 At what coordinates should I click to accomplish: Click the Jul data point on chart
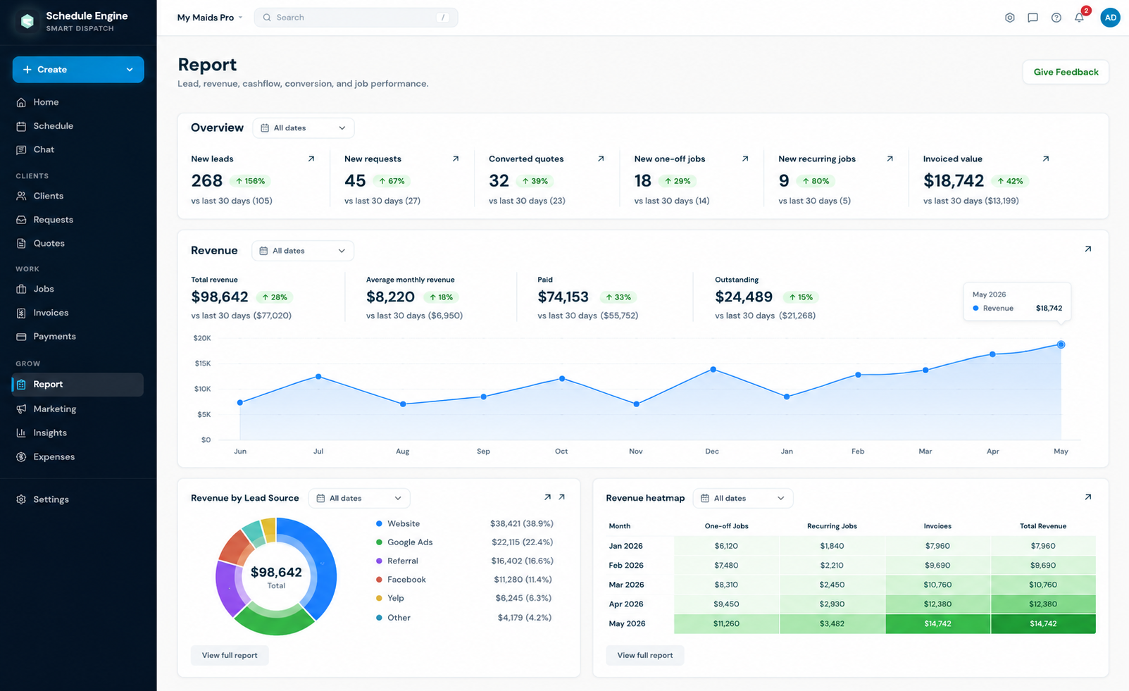click(x=318, y=377)
